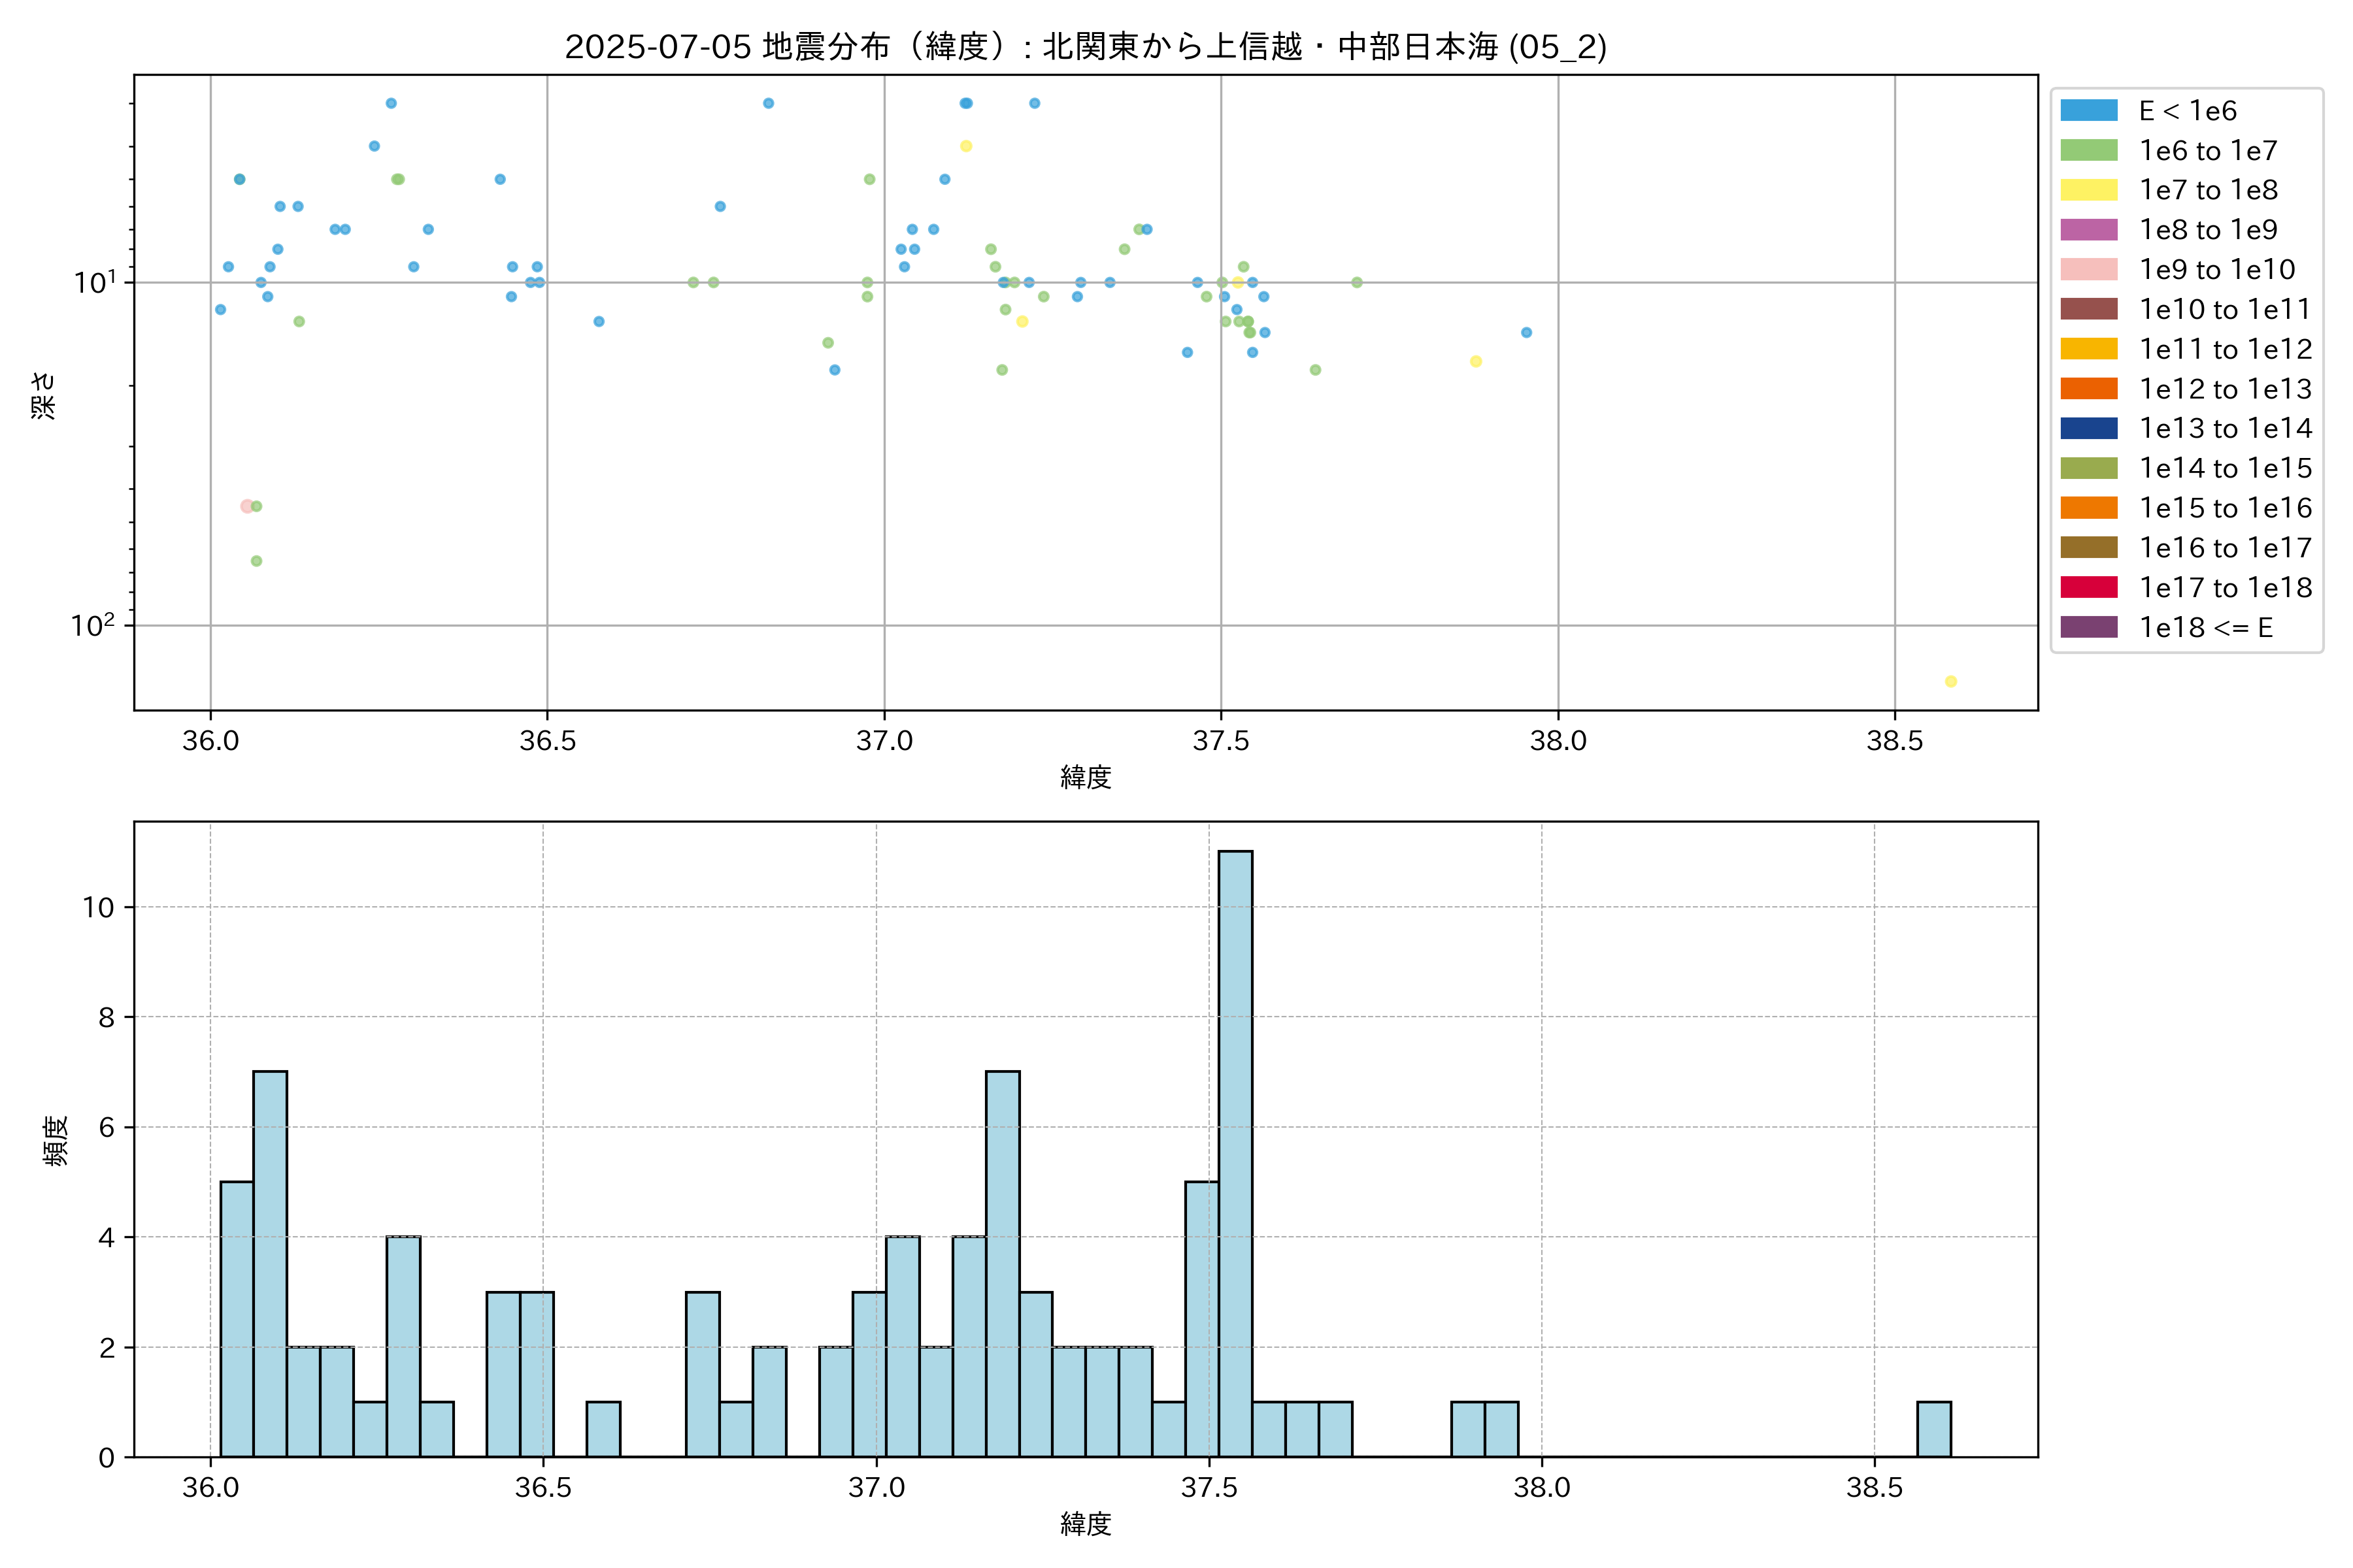Click the pink scatter point near latitude 36.05
The width and height of the screenshot is (2353, 1568).
(246, 507)
